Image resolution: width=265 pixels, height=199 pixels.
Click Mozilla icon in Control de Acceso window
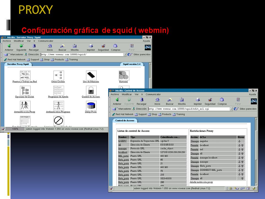tap(182, 100)
